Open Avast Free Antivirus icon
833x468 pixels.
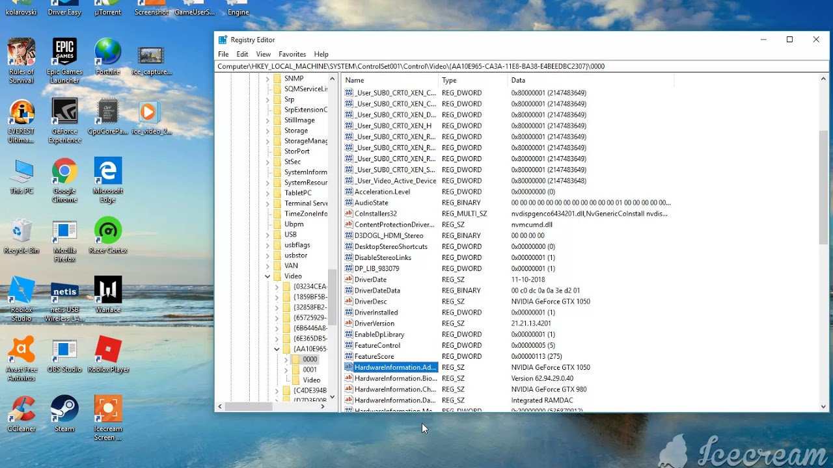pyautogui.click(x=21, y=359)
